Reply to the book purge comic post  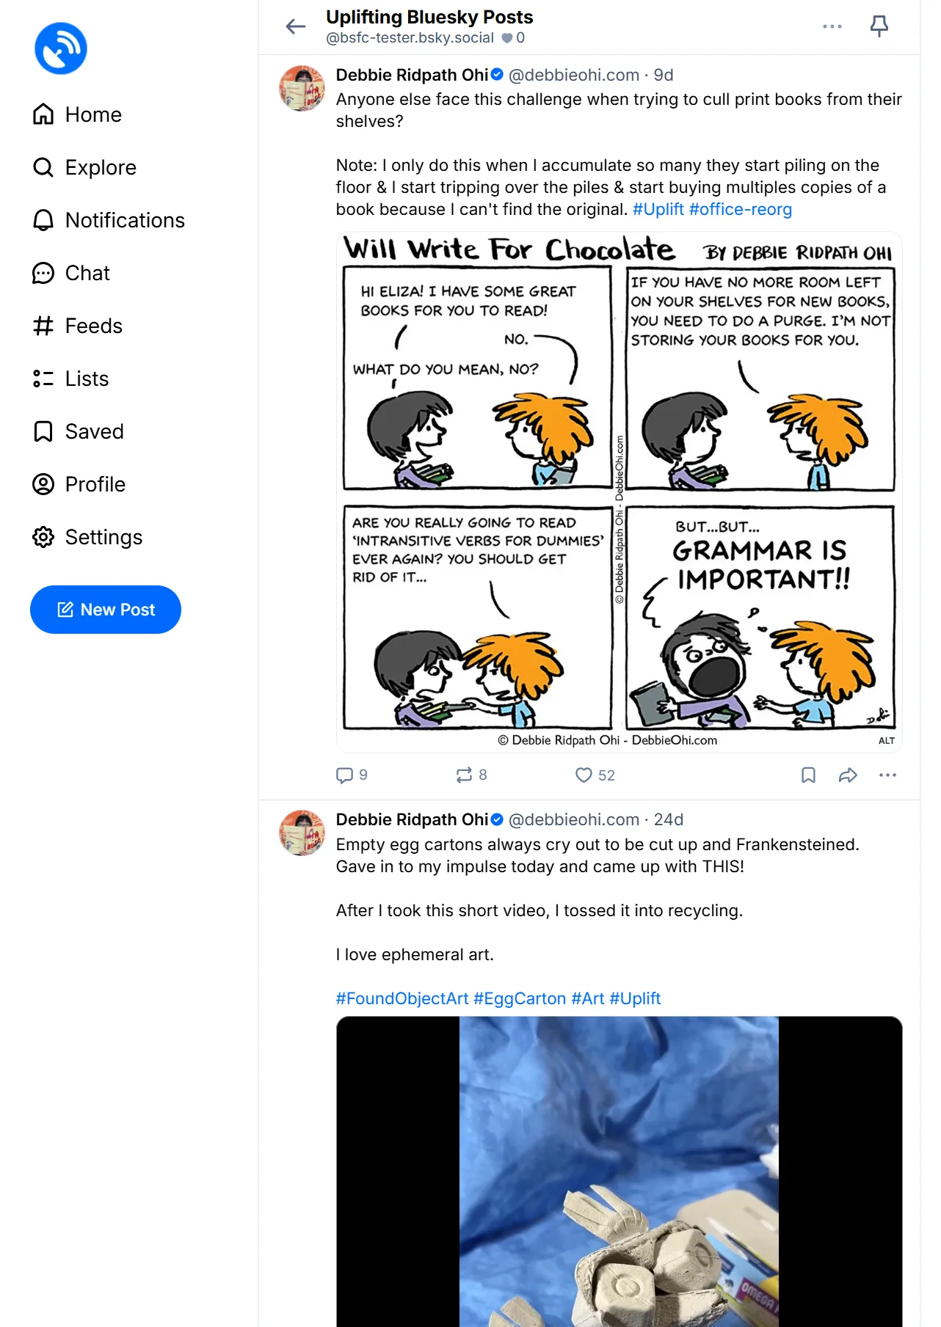[344, 775]
